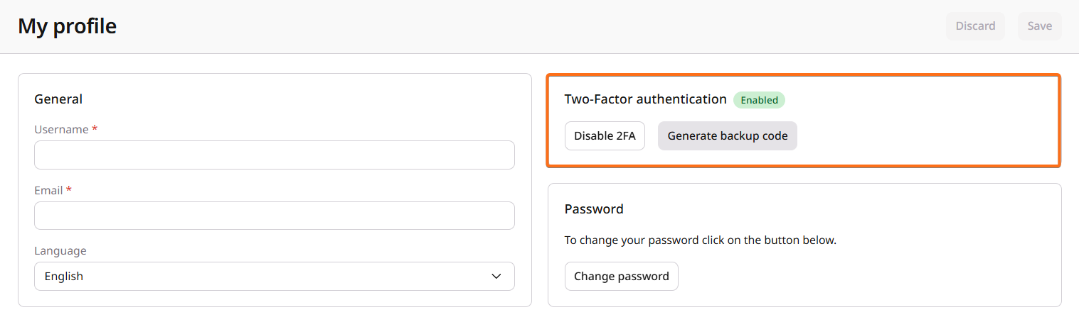The width and height of the screenshot is (1079, 322).
Task: Click the red asterisk beside Email
Action: coord(69,190)
